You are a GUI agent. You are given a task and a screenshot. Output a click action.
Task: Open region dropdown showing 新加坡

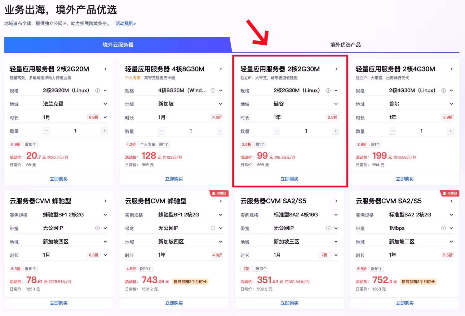pos(190,104)
